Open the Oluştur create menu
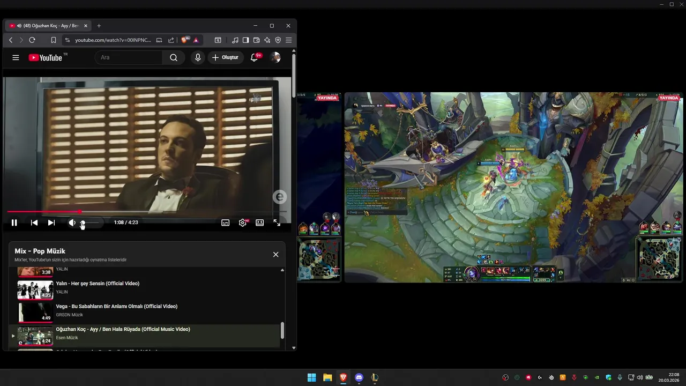Viewport: 686px width, 386px height. click(x=225, y=57)
